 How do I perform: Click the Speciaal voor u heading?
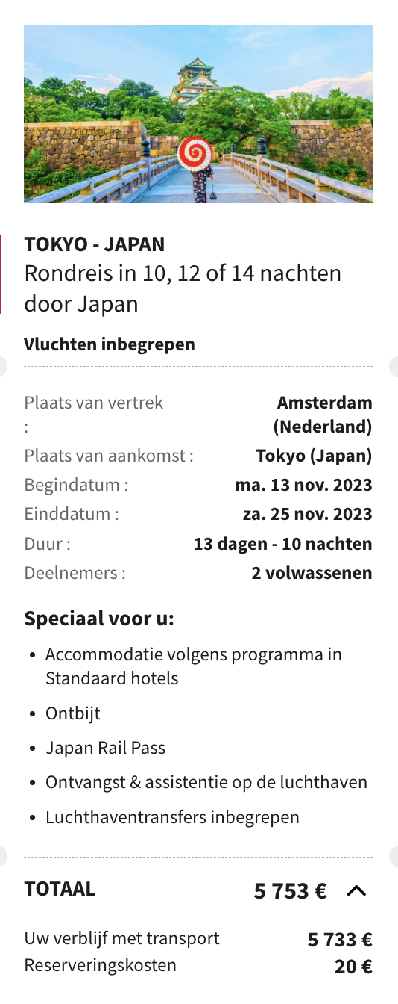(x=99, y=619)
